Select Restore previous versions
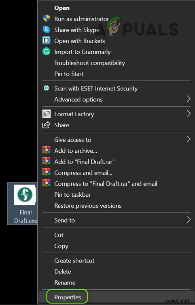Image resolution: width=195 pixels, height=305 pixels. pos(88,206)
